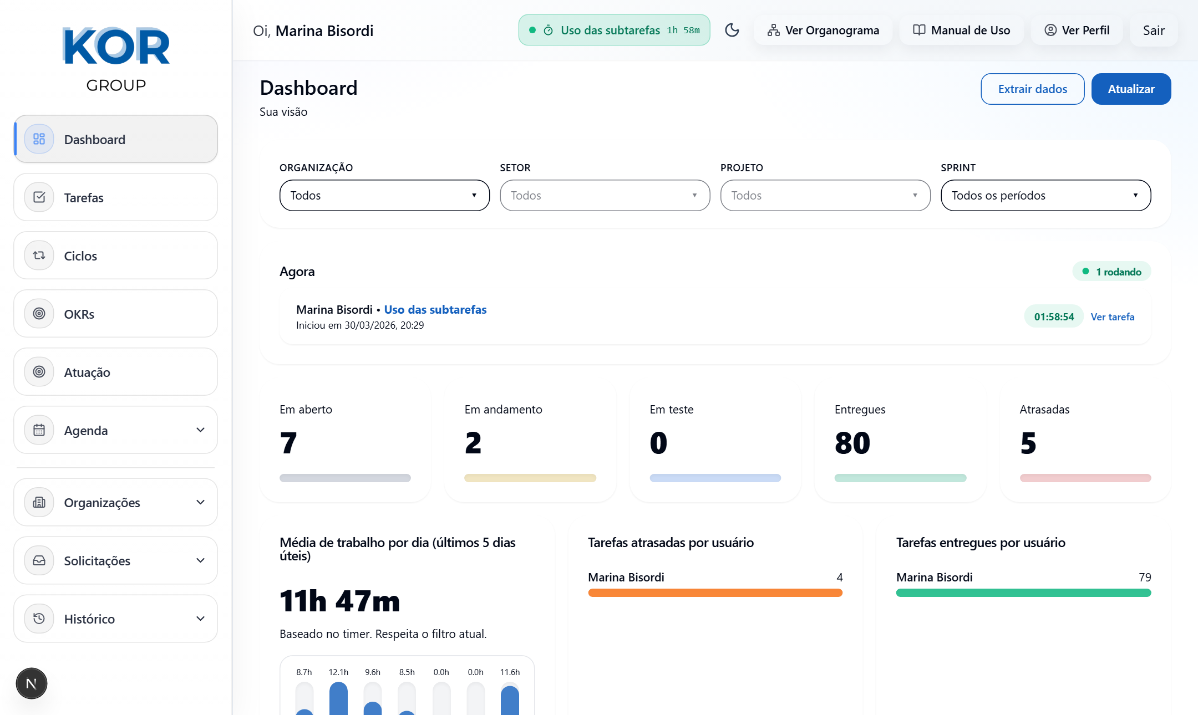Click Ver Organograma in top bar
The width and height of the screenshot is (1198, 715).
[823, 30]
